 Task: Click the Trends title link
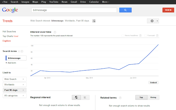[7, 21]
